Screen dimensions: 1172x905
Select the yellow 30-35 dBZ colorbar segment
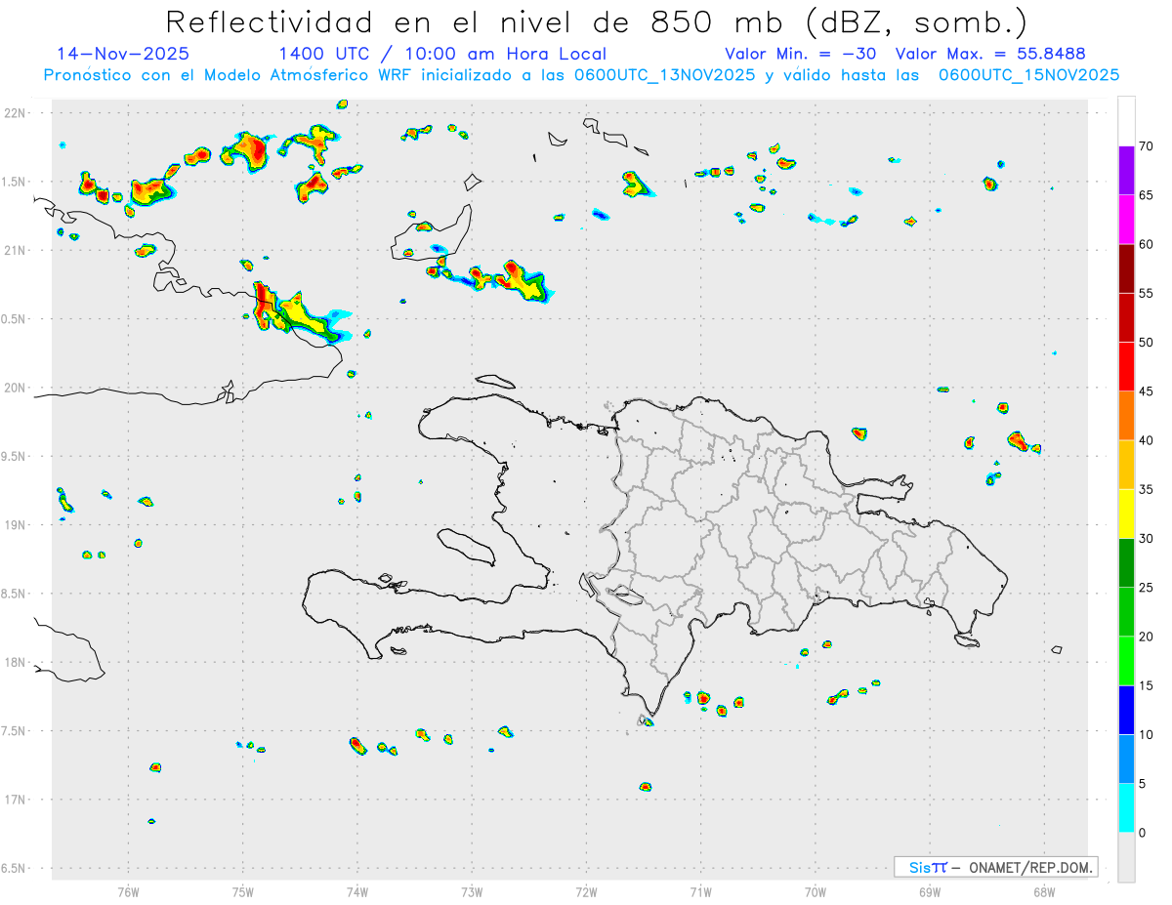[1126, 514]
